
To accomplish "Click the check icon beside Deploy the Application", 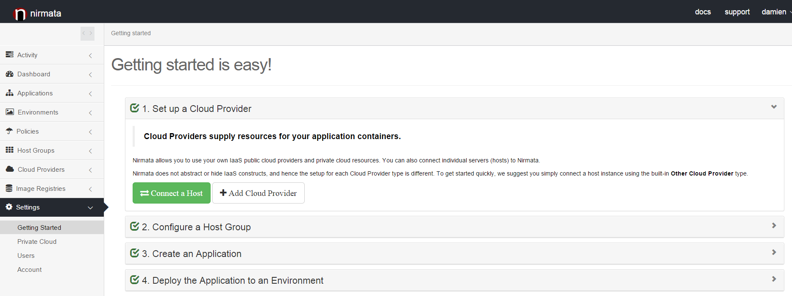I will (135, 280).
